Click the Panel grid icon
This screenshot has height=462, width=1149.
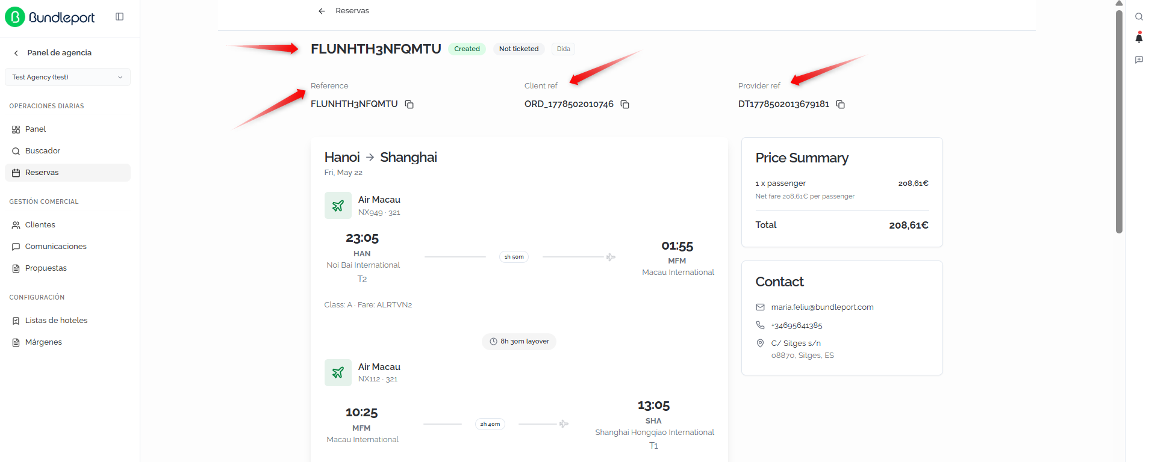(x=16, y=129)
